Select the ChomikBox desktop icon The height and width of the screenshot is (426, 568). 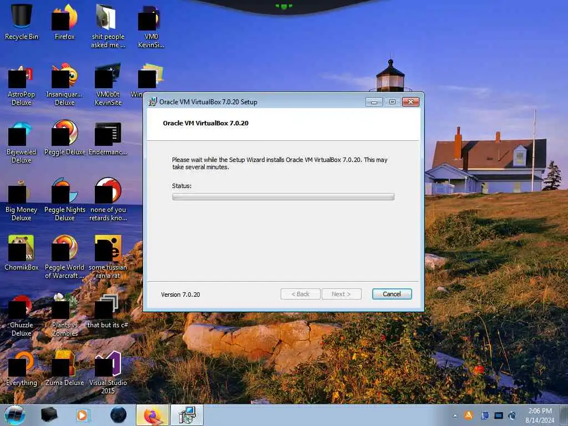22,253
